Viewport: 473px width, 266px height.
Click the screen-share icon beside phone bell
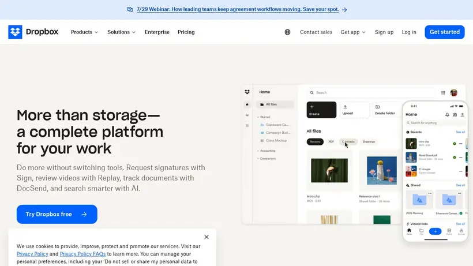pos(455,115)
